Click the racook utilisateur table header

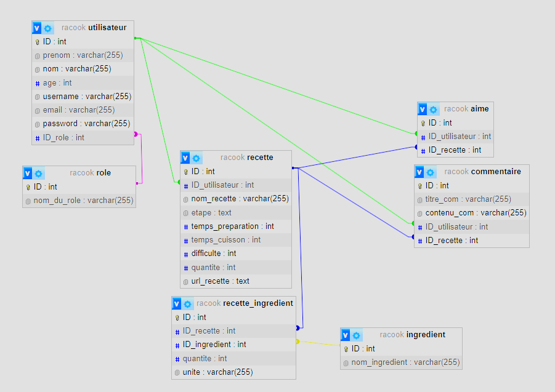94,28
